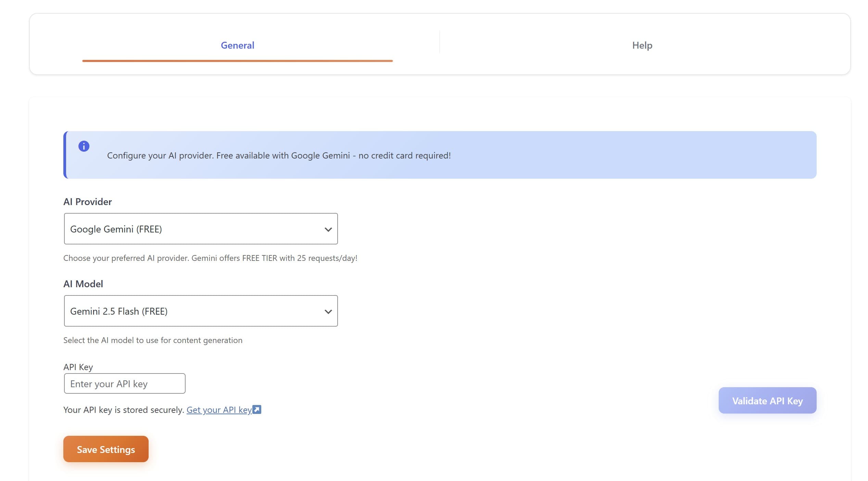
Task: Click the blue info icon in the notice banner
Action: pos(84,146)
